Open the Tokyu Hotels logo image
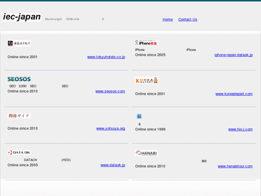The image size is (261, 196). [x=19, y=44]
